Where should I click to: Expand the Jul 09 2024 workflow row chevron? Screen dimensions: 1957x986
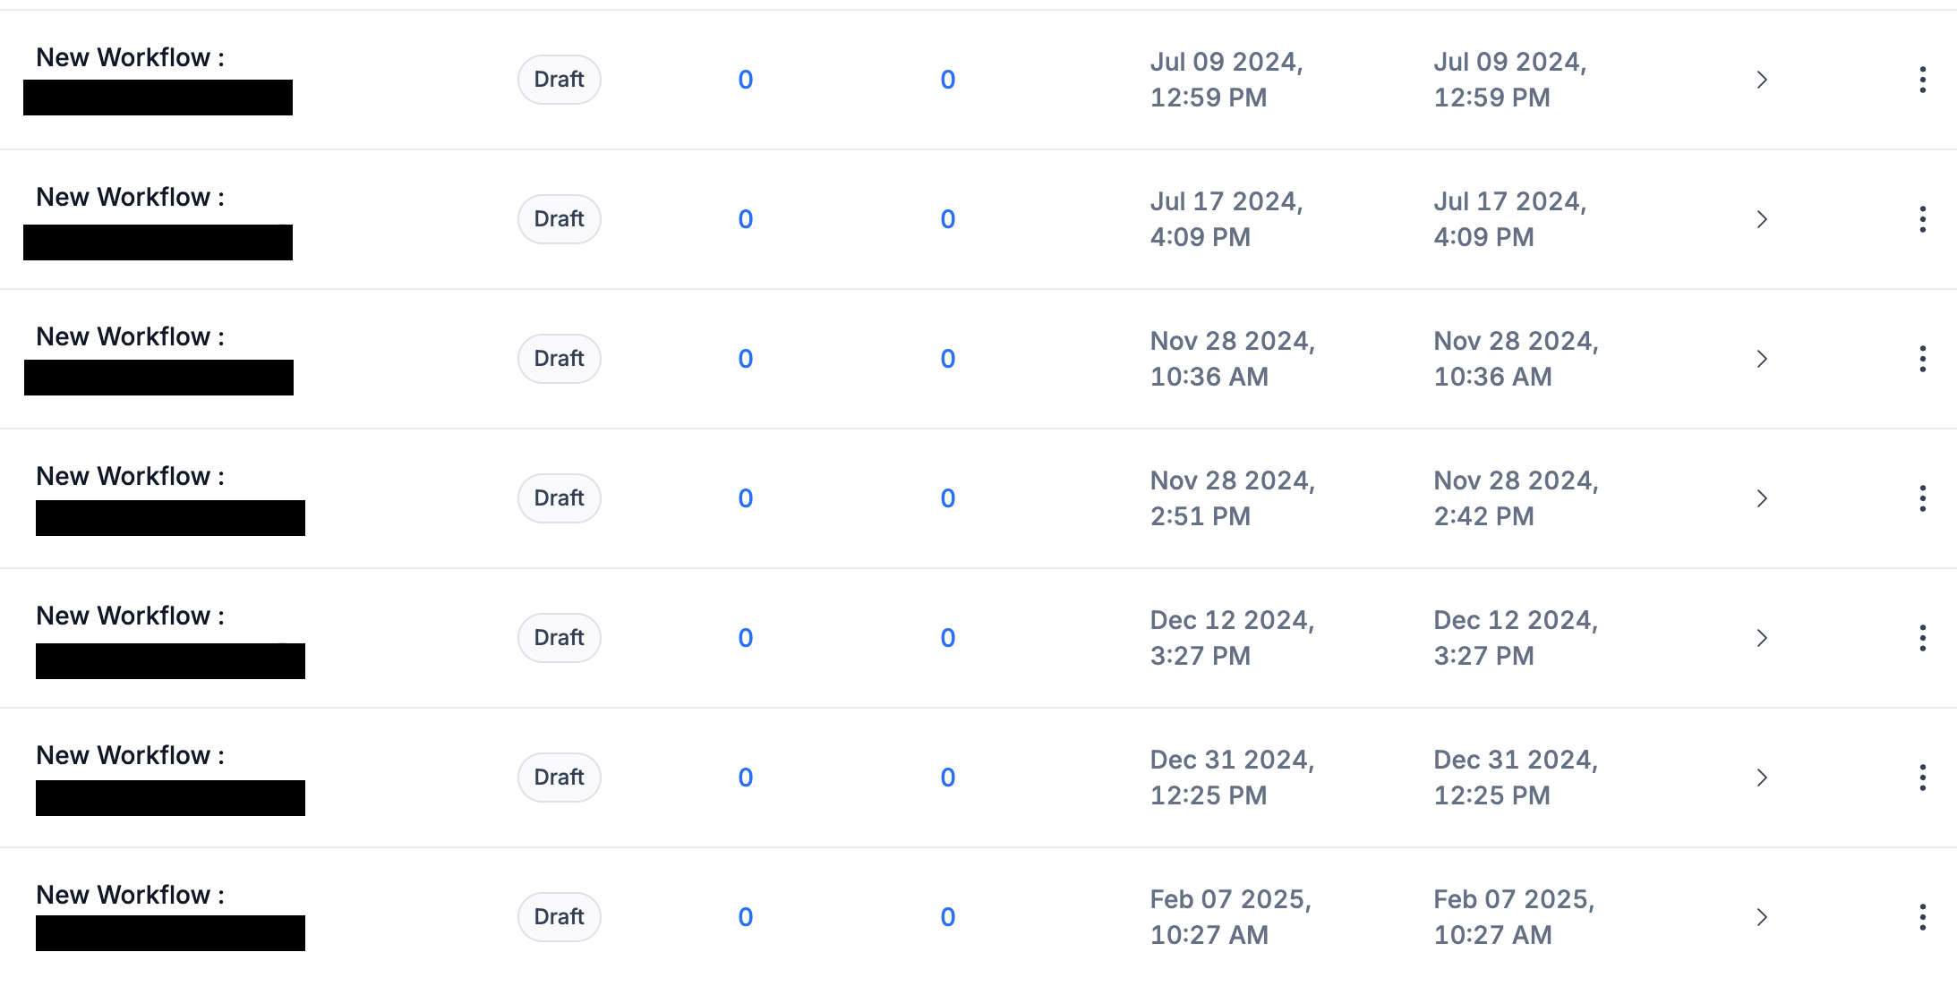pos(1762,80)
